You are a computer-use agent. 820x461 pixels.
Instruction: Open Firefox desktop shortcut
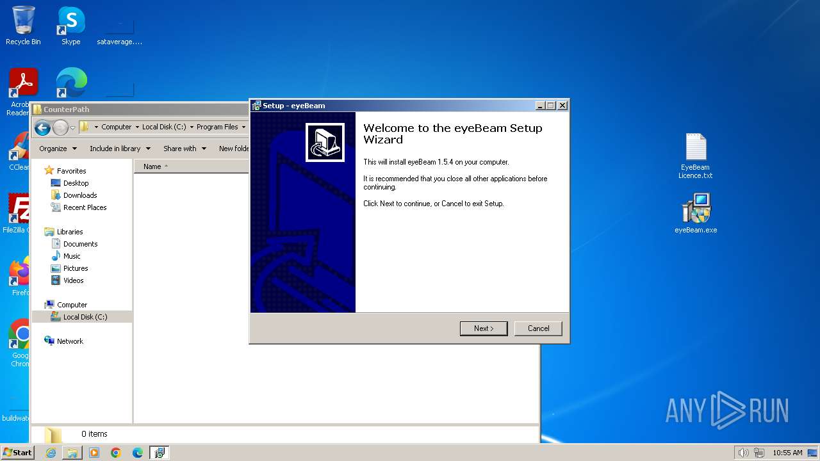click(20, 277)
